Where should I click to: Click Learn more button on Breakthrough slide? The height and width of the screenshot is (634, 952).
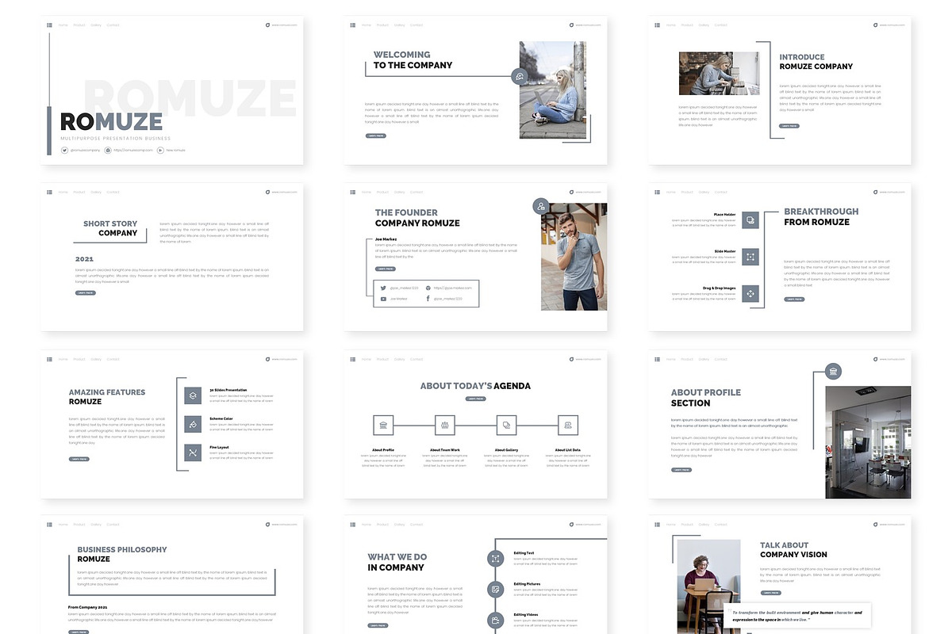click(x=794, y=299)
